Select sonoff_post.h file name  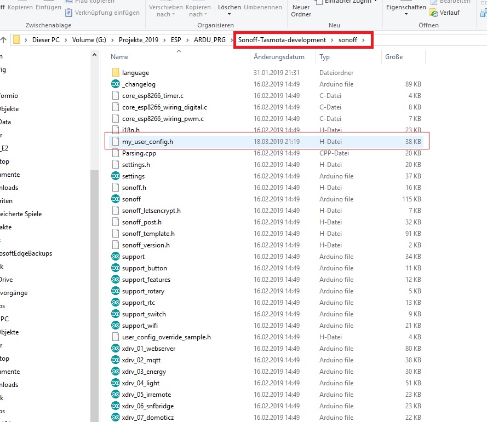coord(142,222)
